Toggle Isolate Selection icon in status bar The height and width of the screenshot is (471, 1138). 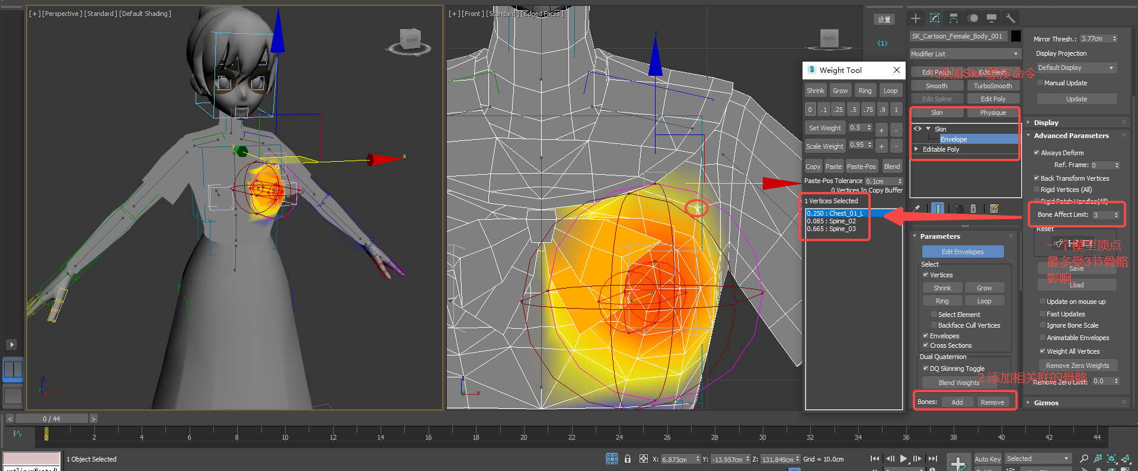612,459
